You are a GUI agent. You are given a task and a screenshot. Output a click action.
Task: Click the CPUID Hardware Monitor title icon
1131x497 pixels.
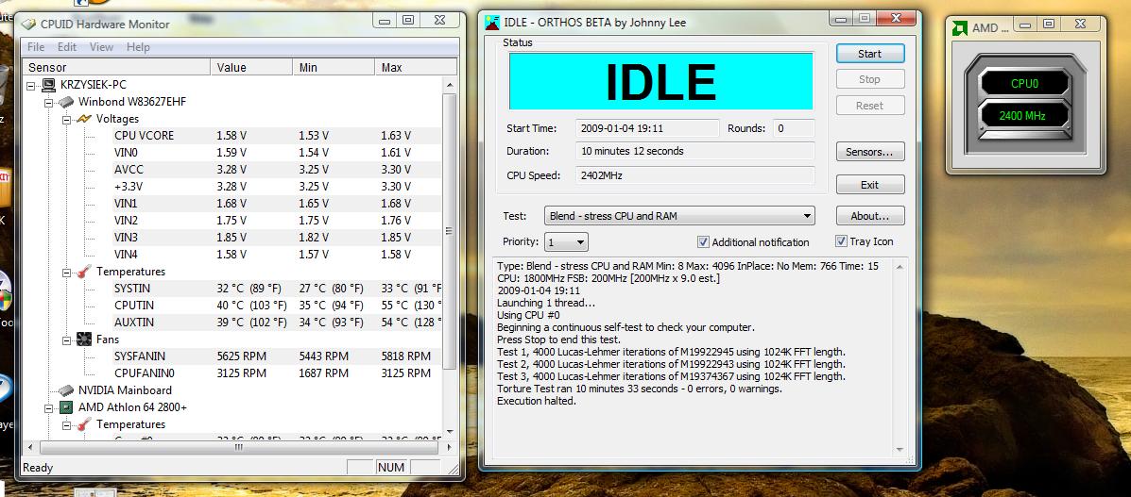(28, 24)
